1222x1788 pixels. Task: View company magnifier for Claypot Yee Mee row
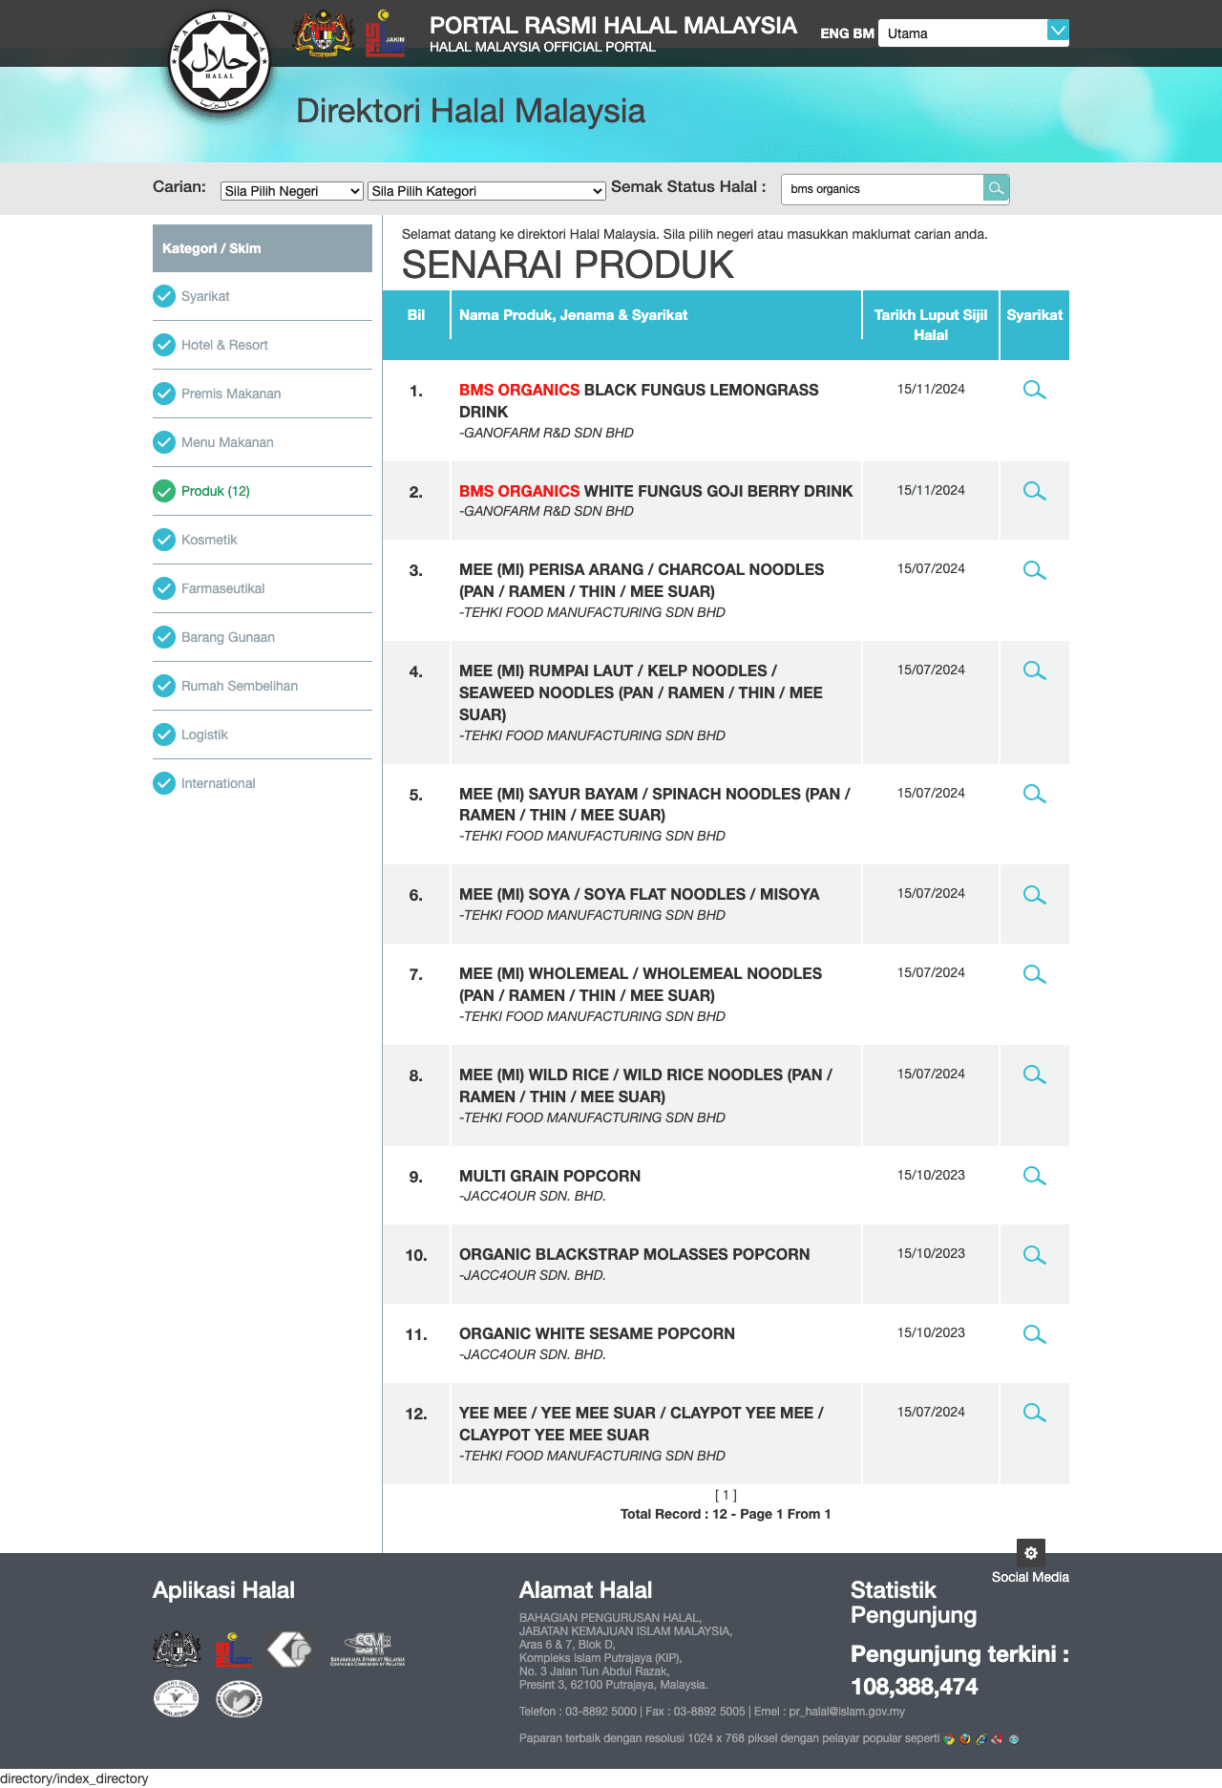pyautogui.click(x=1034, y=1413)
